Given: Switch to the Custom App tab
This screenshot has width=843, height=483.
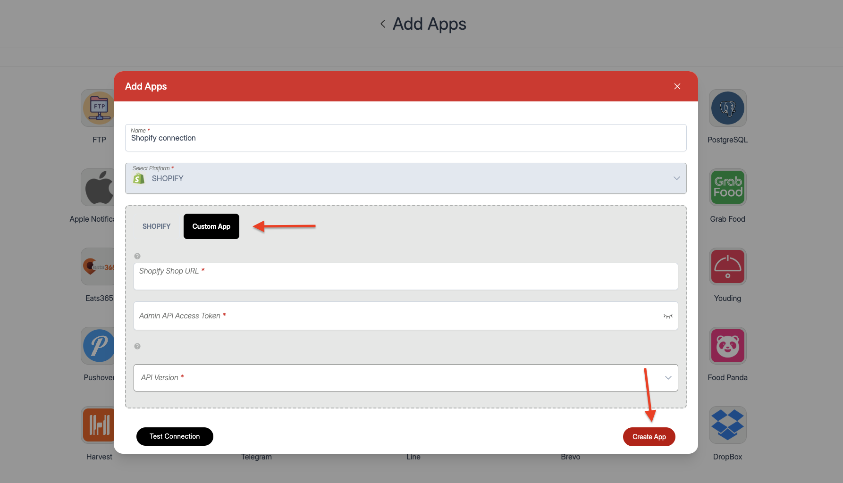Looking at the screenshot, I should point(211,226).
